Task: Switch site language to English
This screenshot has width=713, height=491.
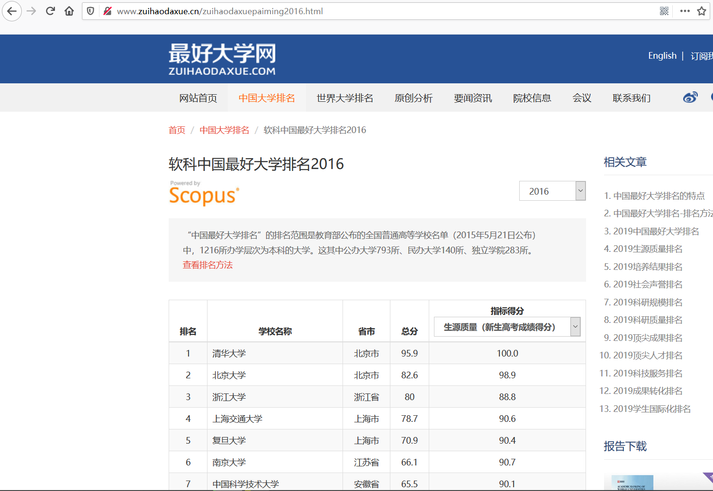Action: (x=662, y=56)
